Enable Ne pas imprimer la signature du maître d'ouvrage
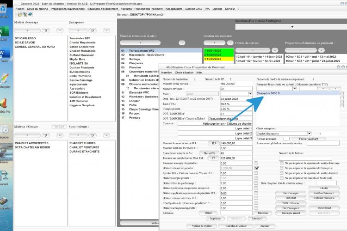Image resolution: width=347 pixels, height=231 pixels. 281,163
